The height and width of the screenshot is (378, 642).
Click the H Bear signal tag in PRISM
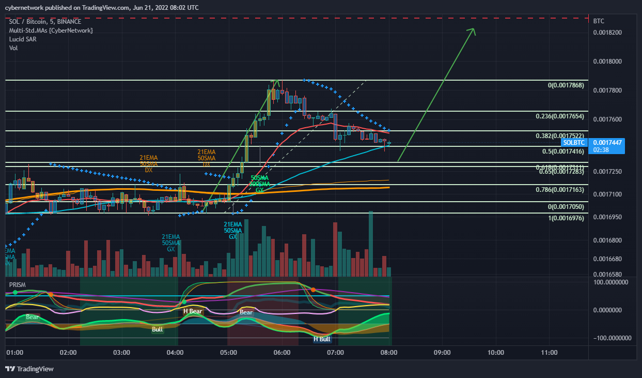[x=193, y=311]
